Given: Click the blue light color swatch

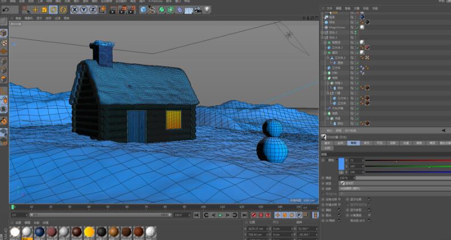Looking at the screenshot, I should click(341, 164).
